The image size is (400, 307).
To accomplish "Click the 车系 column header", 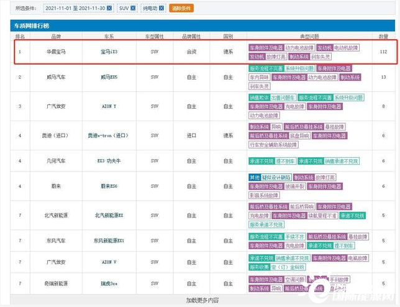I will click(x=109, y=37).
